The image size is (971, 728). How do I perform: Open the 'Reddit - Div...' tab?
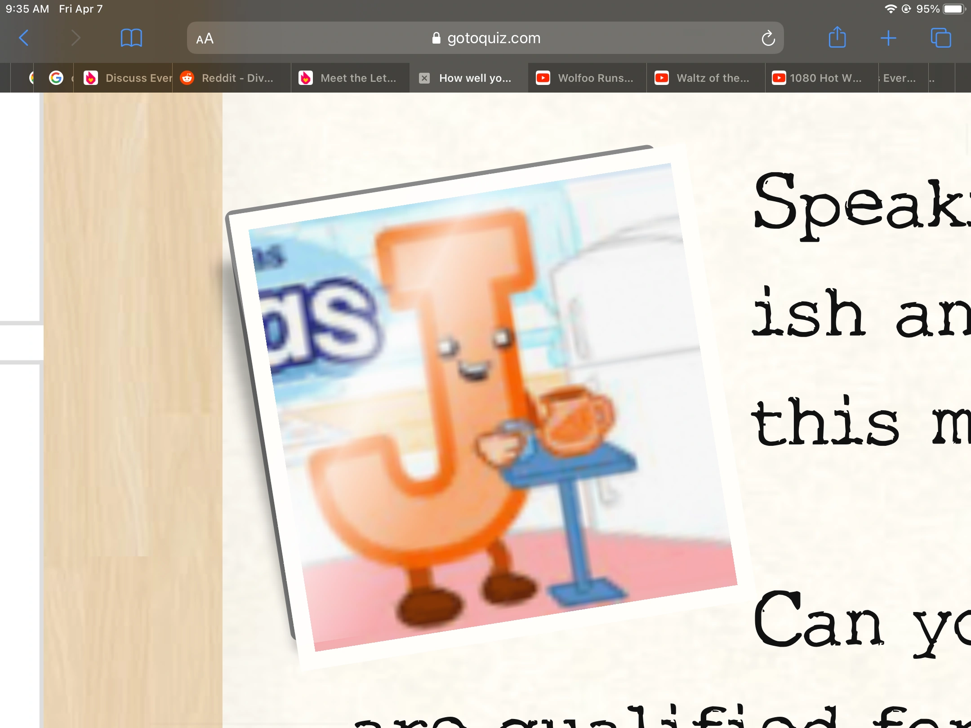click(237, 78)
